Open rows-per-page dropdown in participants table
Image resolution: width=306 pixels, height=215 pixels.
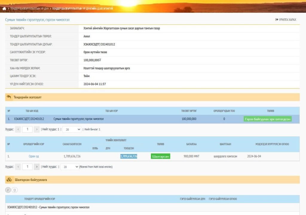pyautogui.click(x=70, y=167)
